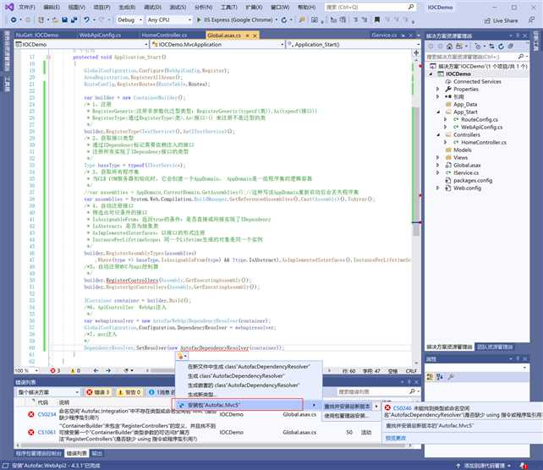Click the Visual Studio search box
This screenshot has height=470, width=543.
point(370,7)
